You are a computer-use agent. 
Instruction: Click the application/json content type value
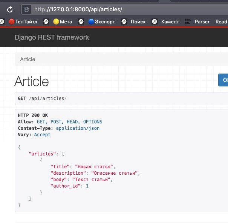click(x=78, y=128)
